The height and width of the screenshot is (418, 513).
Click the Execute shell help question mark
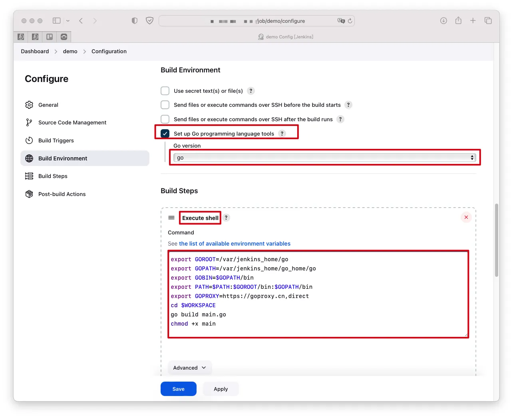pyautogui.click(x=226, y=218)
